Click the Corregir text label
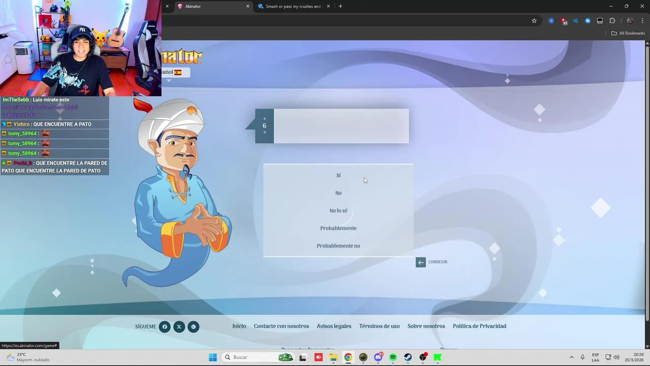Image resolution: width=650 pixels, height=366 pixels. click(438, 262)
